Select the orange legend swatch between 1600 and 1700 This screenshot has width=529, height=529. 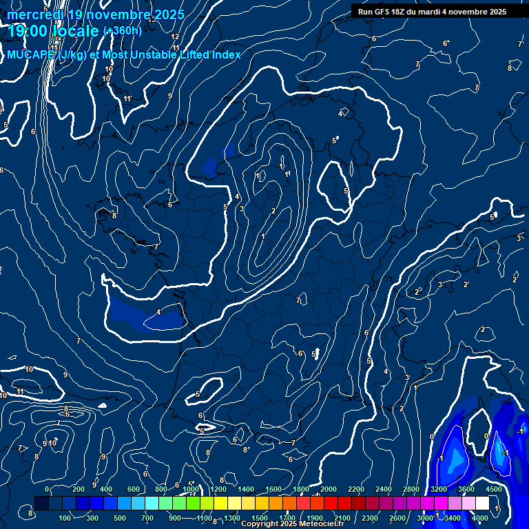[x=276, y=503]
